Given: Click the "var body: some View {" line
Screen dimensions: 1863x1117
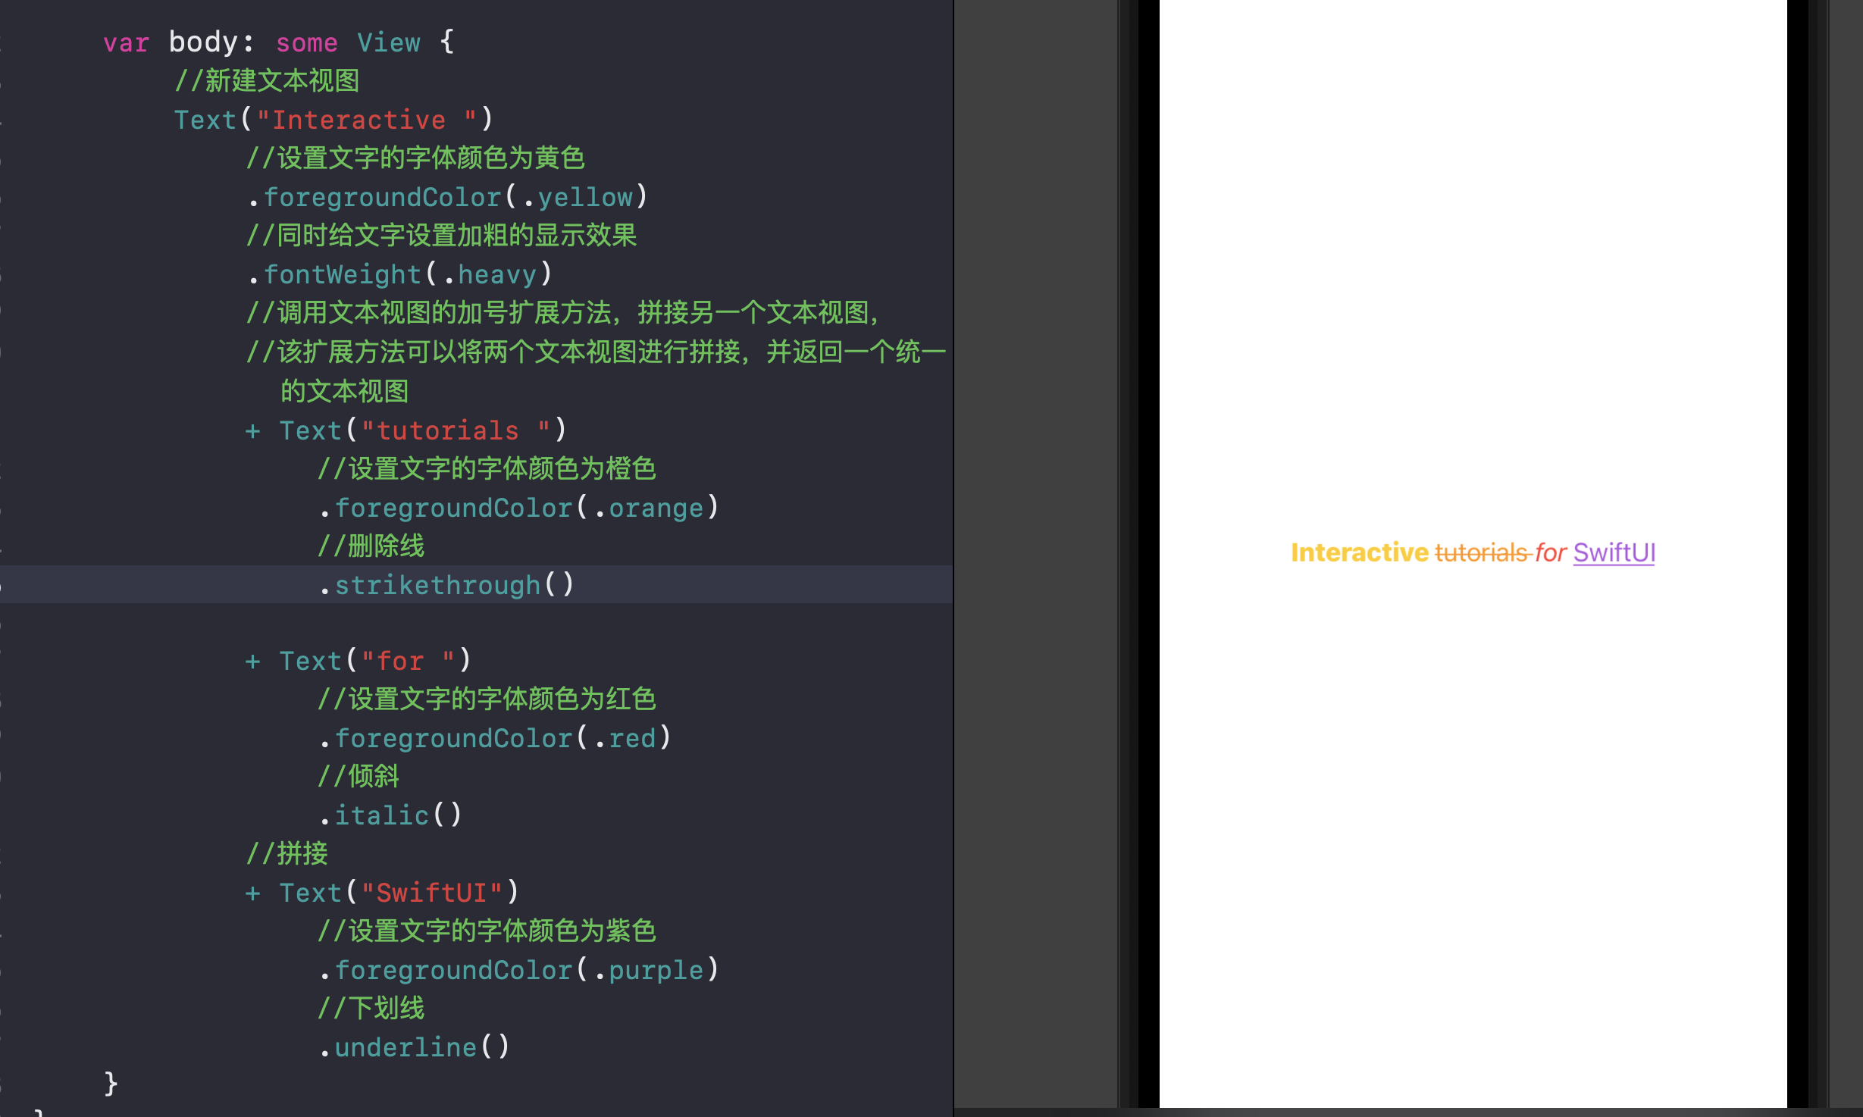Looking at the screenshot, I should (279, 42).
